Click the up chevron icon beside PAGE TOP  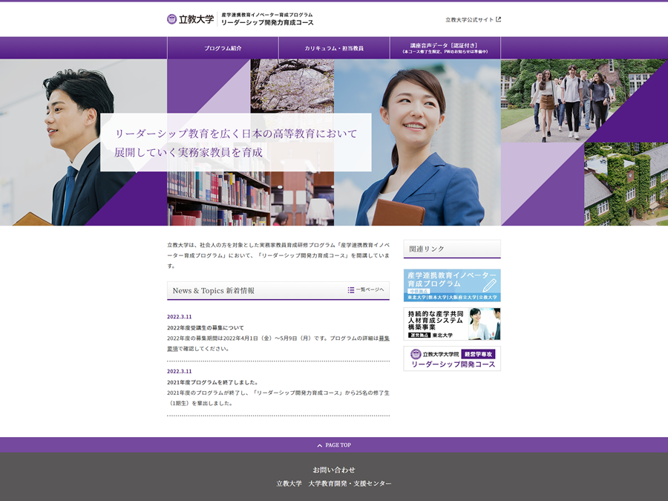tap(319, 445)
